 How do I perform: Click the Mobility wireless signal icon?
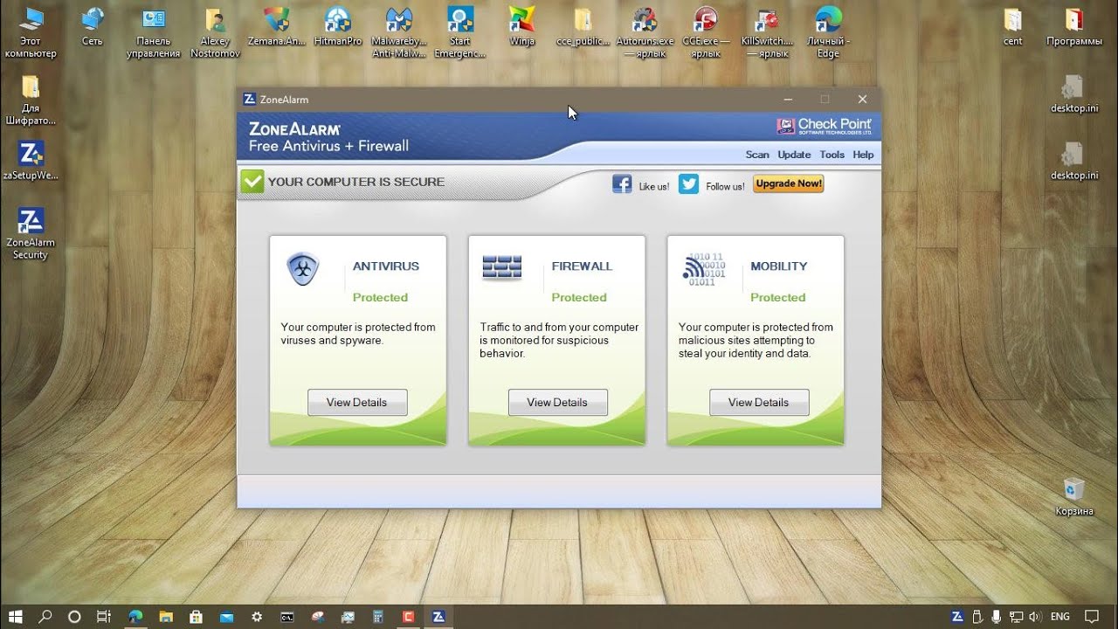click(x=704, y=270)
